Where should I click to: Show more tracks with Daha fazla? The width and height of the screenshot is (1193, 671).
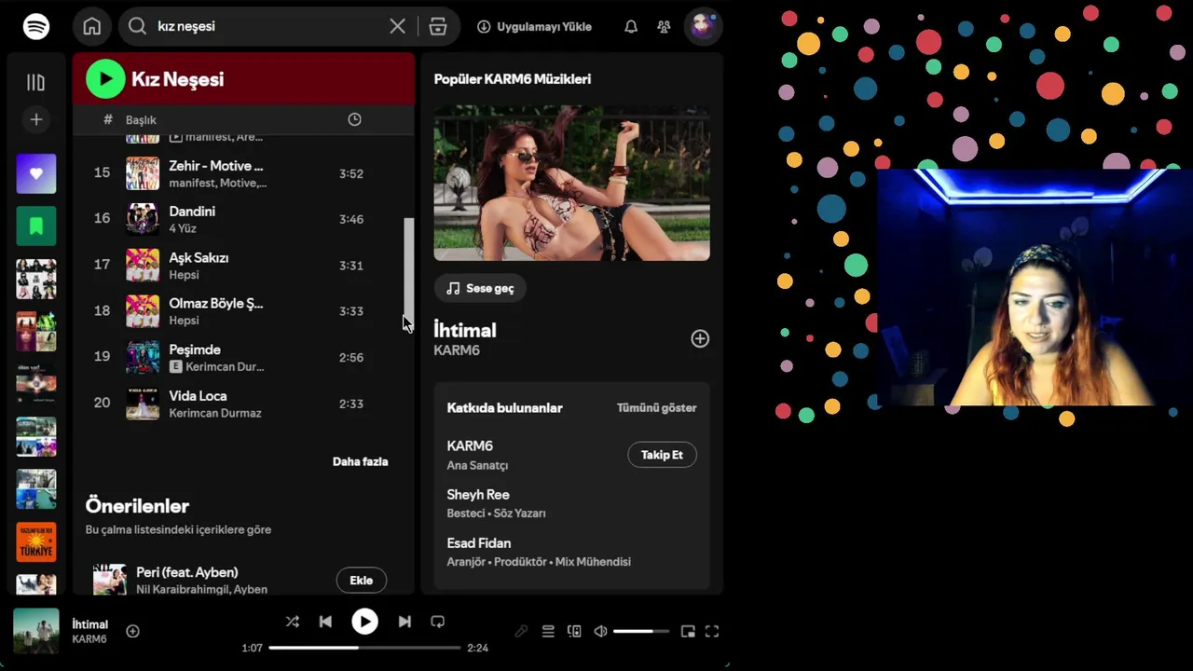click(x=360, y=461)
